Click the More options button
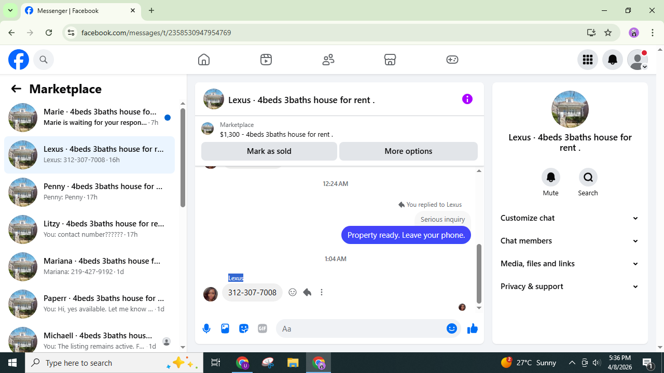Image resolution: width=664 pixels, height=373 pixels. [408, 151]
